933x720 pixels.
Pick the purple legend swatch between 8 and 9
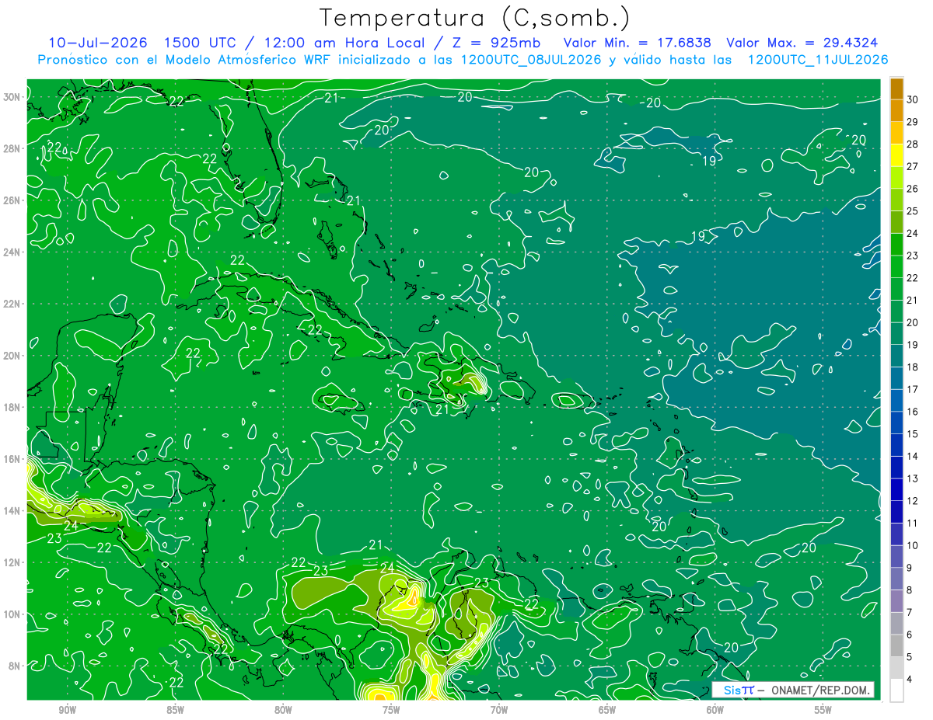[x=896, y=579]
